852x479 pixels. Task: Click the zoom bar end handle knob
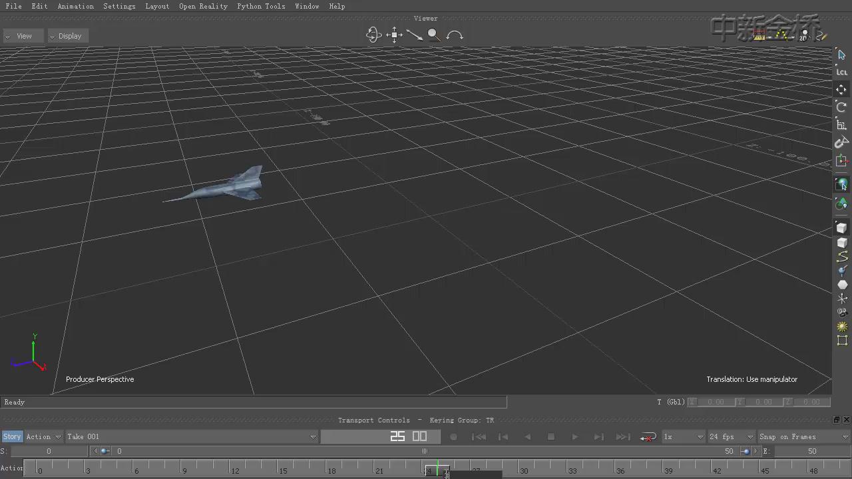tap(745, 451)
